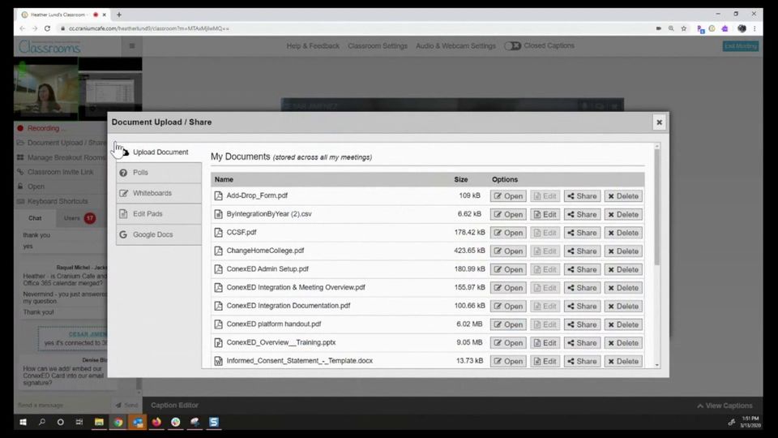The height and width of the screenshot is (438, 778).
Task: Click the Polls question mark icon
Action: pyautogui.click(x=123, y=173)
